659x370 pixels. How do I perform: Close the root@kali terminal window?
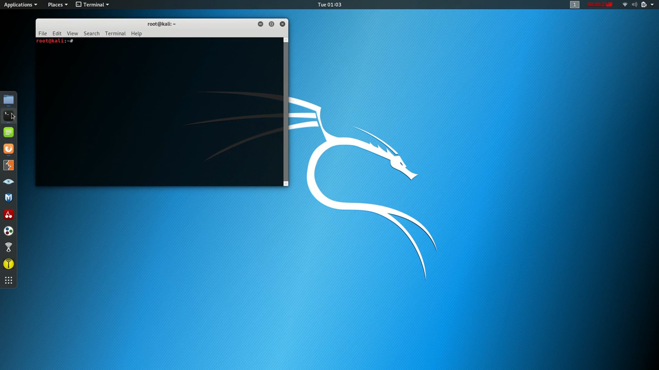(283, 24)
